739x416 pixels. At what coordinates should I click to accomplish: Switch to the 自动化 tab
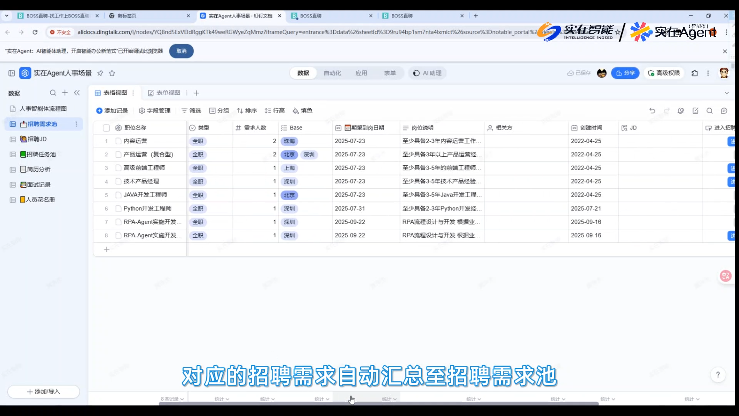tap(332, 73)
